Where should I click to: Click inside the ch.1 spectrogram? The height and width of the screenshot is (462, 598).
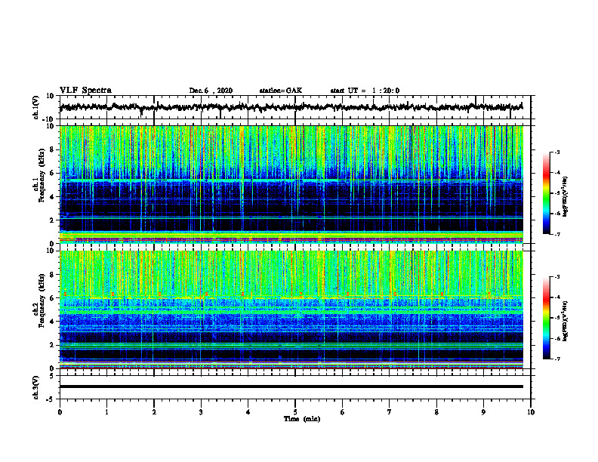(291, 184)
